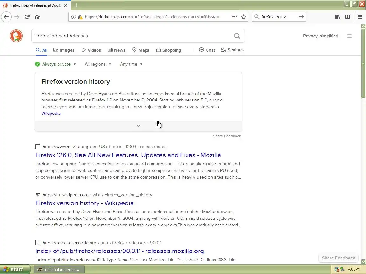Viewport: 366px width, 274px height.
Task: Click the Firefox version history heading
Action: 76,82
